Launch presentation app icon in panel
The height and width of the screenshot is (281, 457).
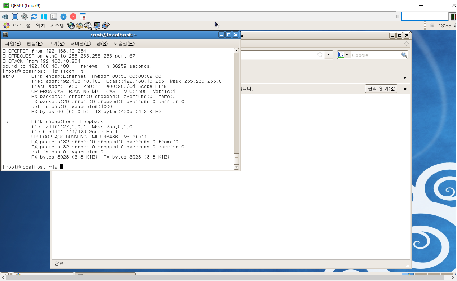click(97, 26)
